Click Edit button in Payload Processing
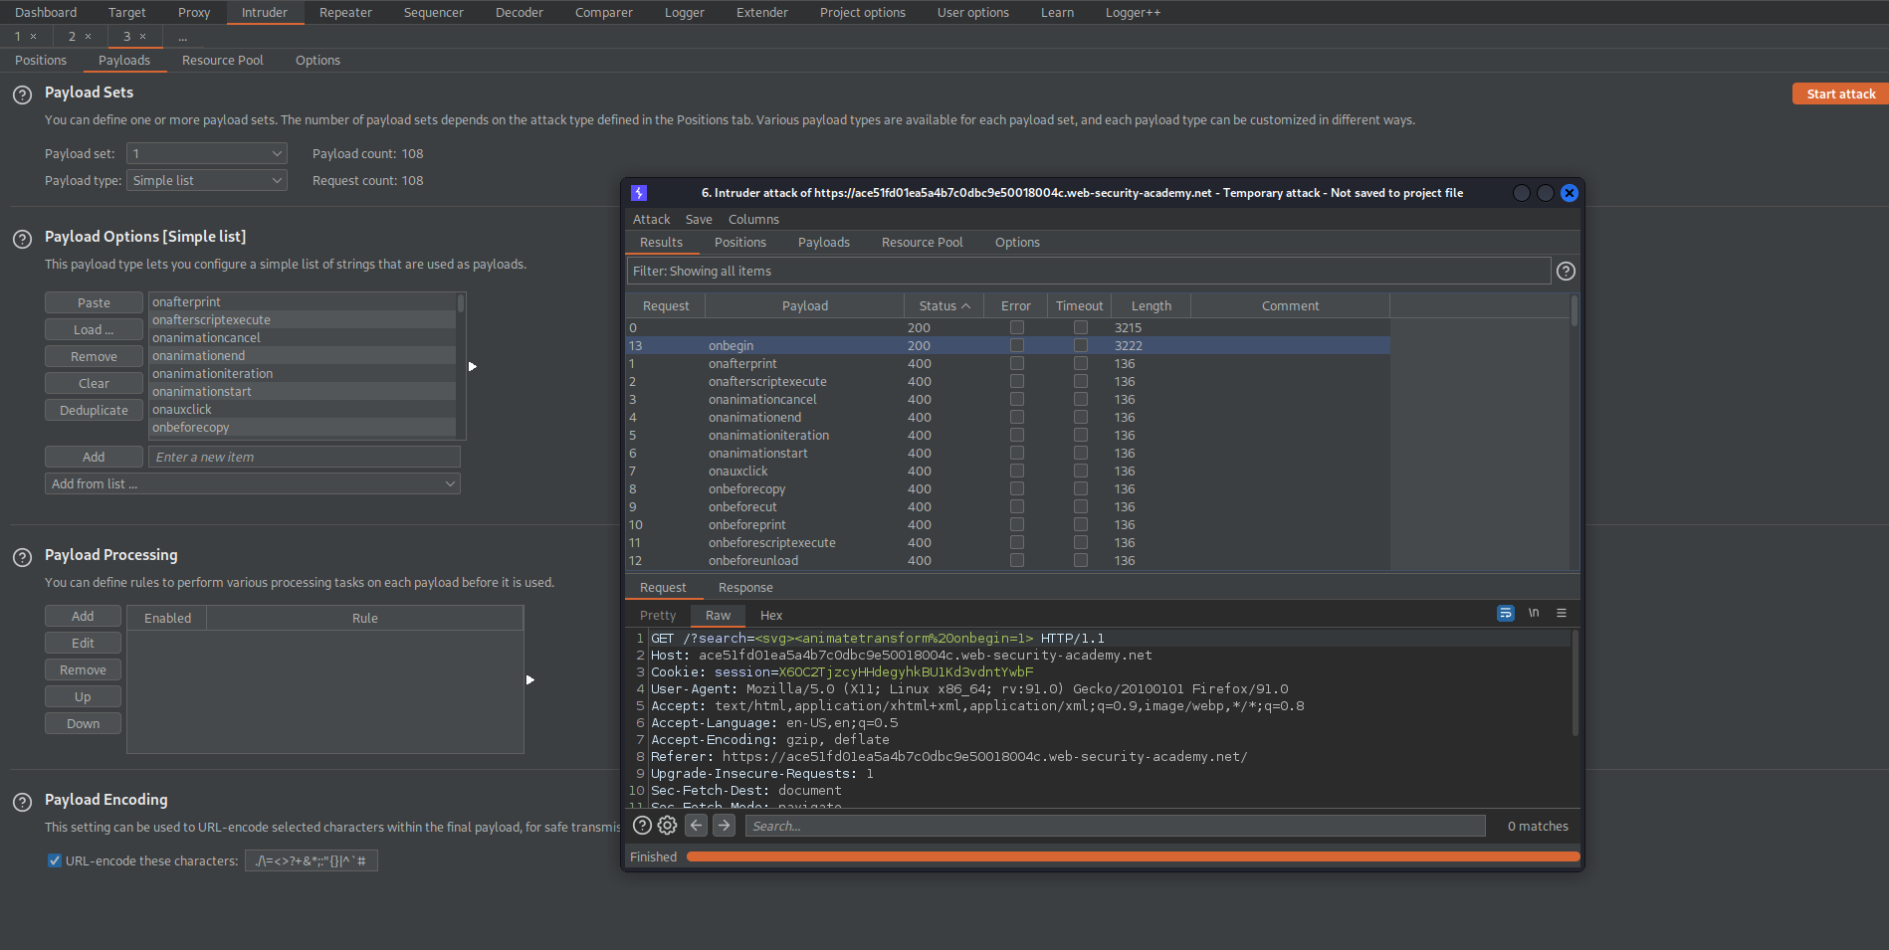1889x950 pixels. point(83,643)
